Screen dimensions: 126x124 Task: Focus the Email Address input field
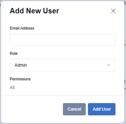(62, 40)
